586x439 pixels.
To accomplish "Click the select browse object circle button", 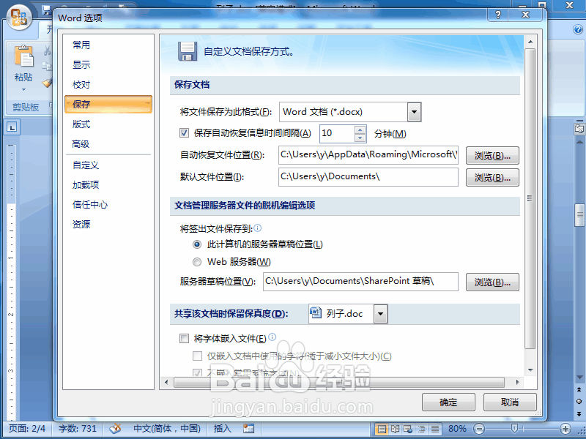I will tap(579, 401).
